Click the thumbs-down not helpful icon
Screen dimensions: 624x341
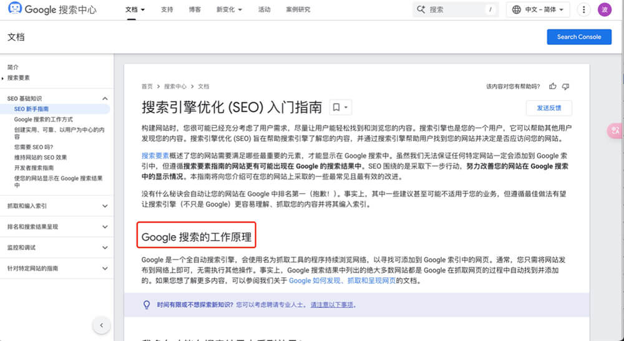(565, 86)
